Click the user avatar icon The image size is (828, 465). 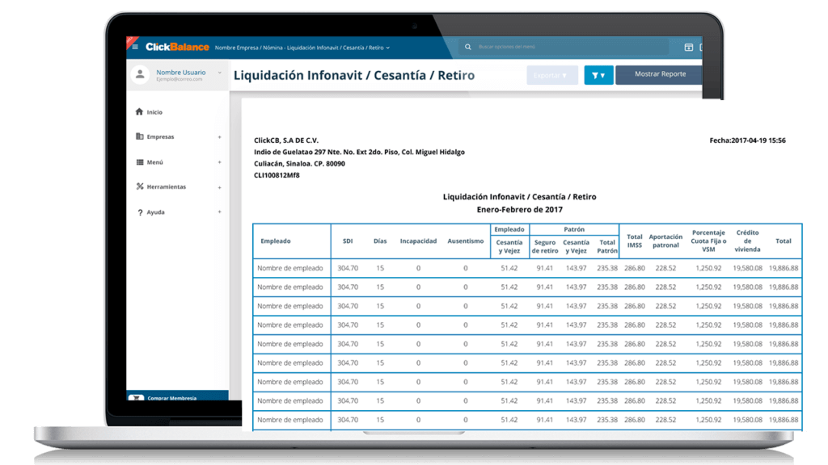click(x=142, y=75)
